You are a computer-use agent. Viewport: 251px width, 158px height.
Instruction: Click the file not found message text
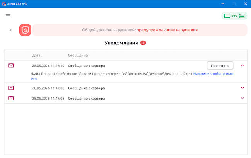112,74
